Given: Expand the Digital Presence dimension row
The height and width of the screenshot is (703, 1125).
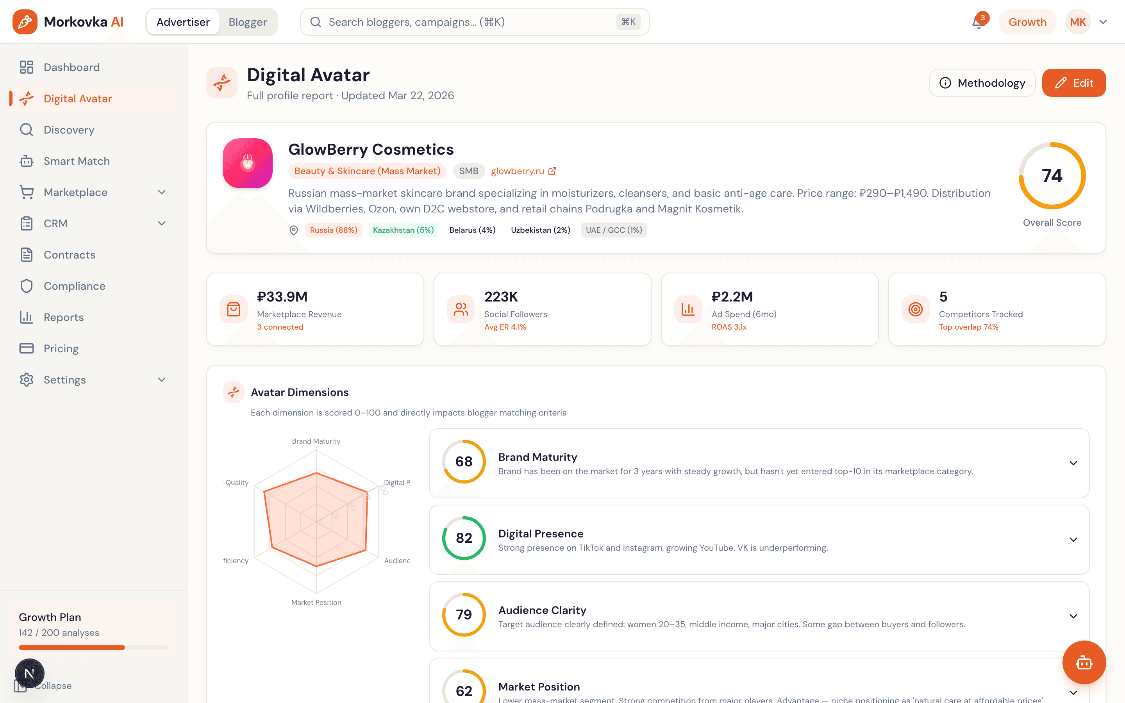Looking at the screenshot, I should (1073, 540).
